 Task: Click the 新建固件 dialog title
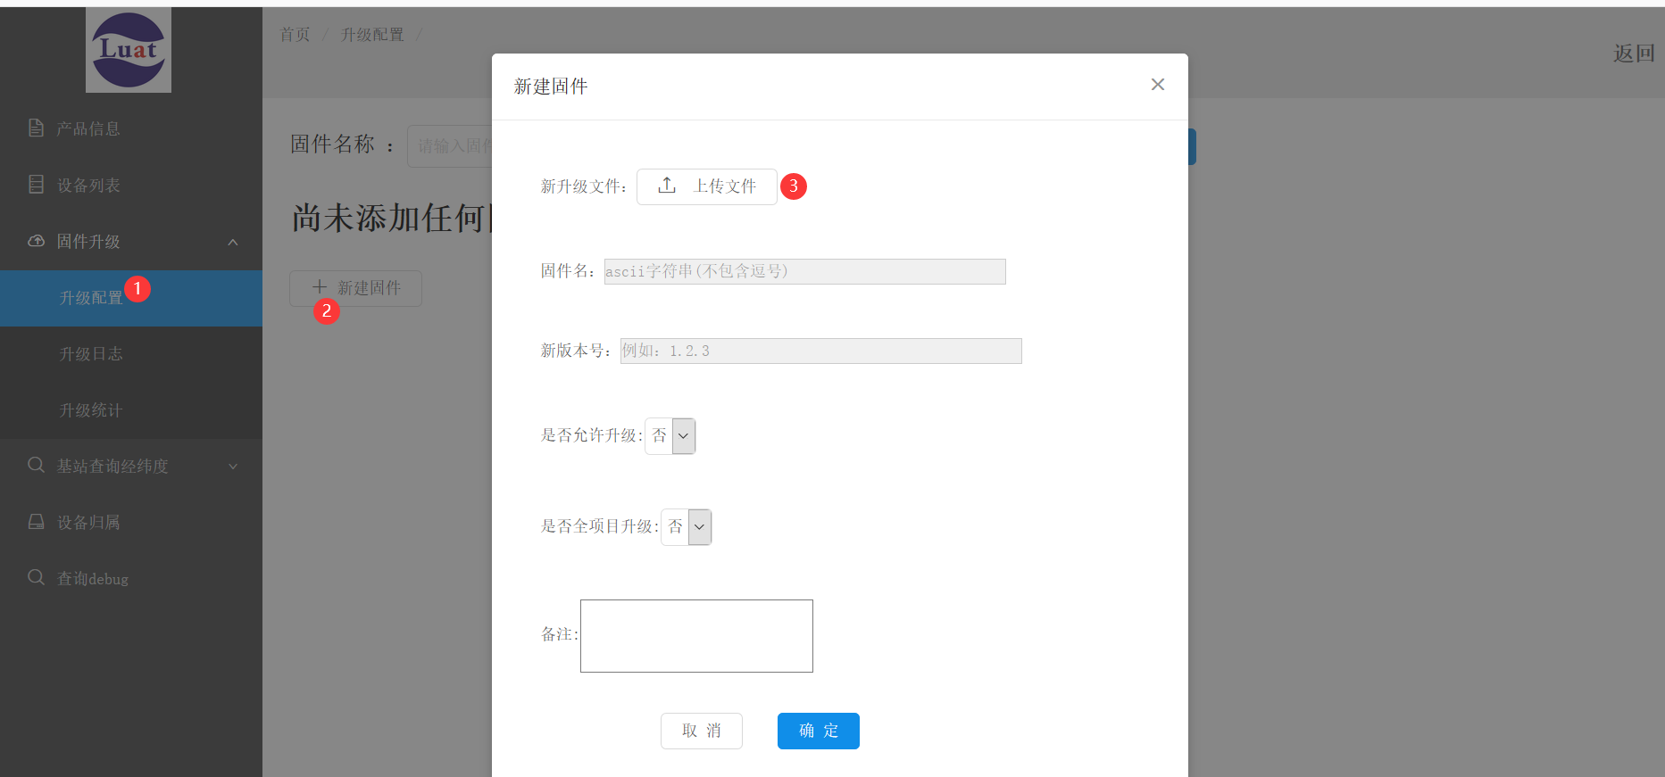[x=551, y=87]
